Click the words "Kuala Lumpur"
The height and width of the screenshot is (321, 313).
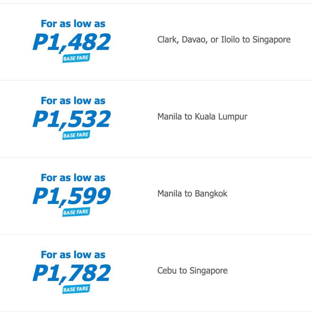tap(221, 117)
